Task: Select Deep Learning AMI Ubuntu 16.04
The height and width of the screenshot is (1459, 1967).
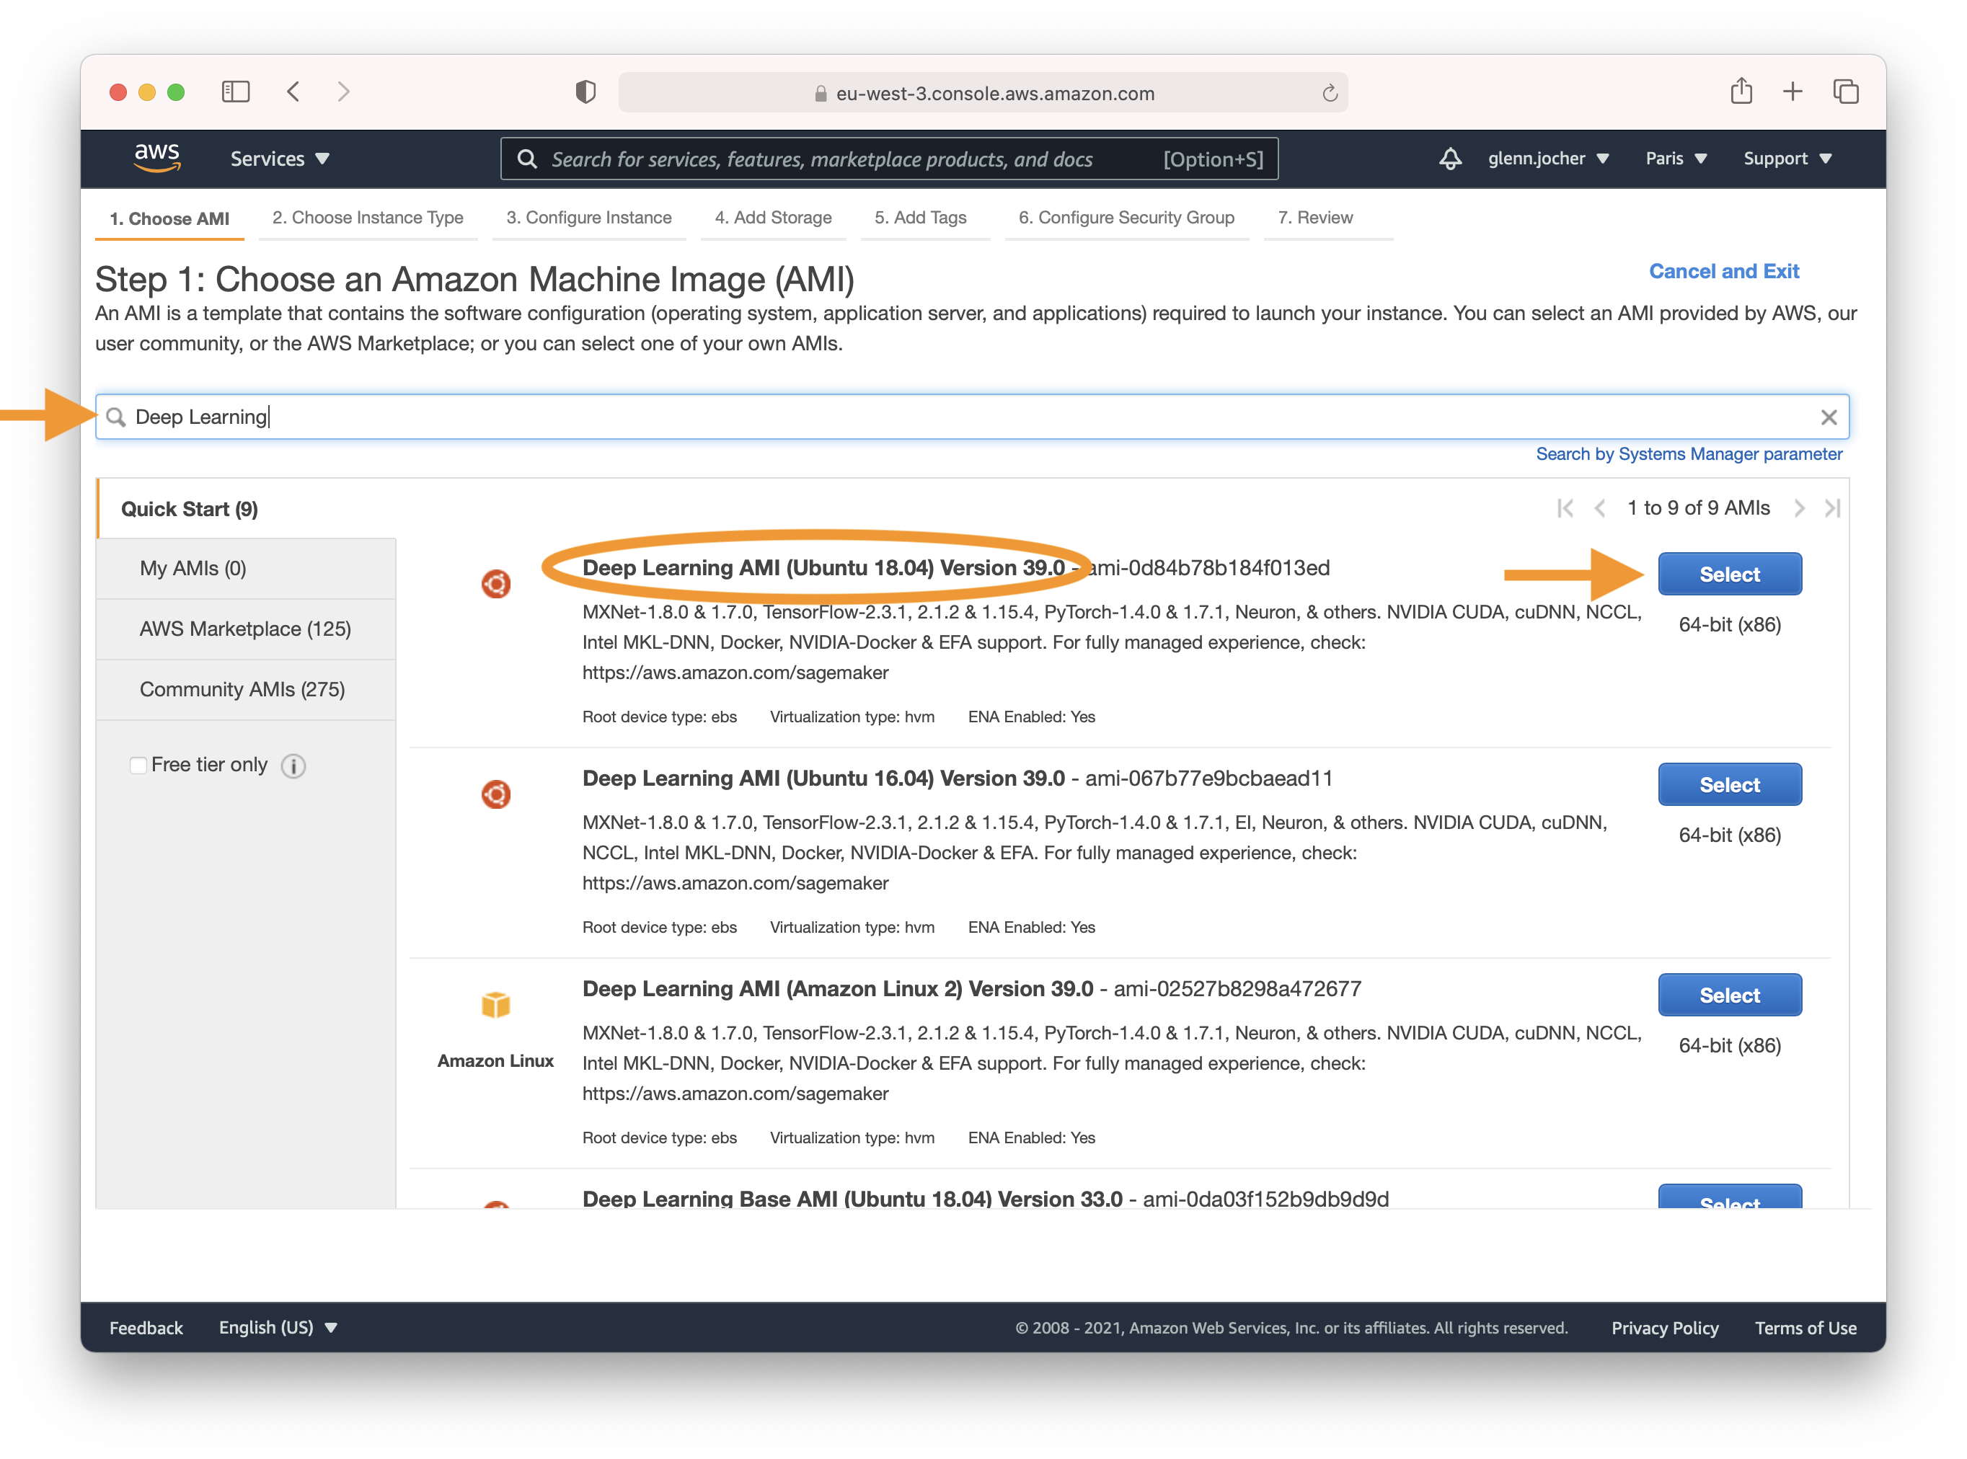Action: (1728, 783)
